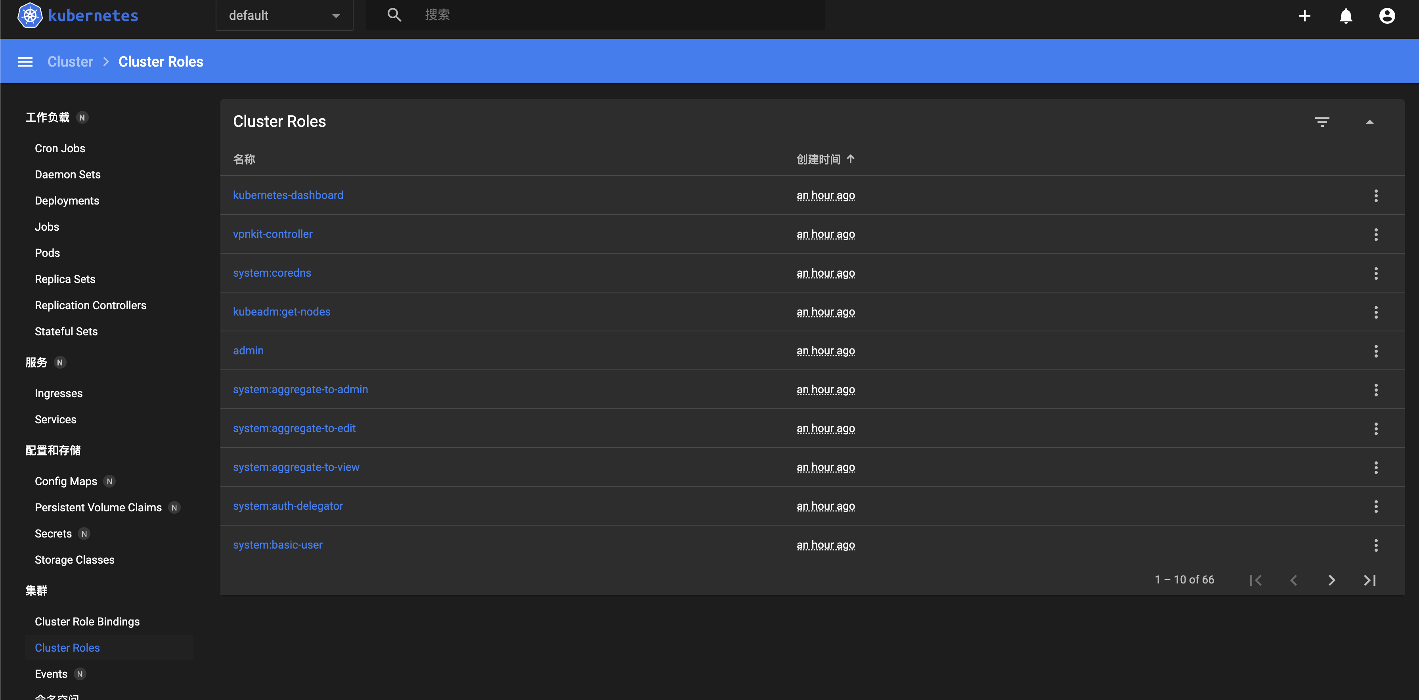1419x700 pixels.
Task: Sort by 名称 column header
Action: (x=244, y=159)
